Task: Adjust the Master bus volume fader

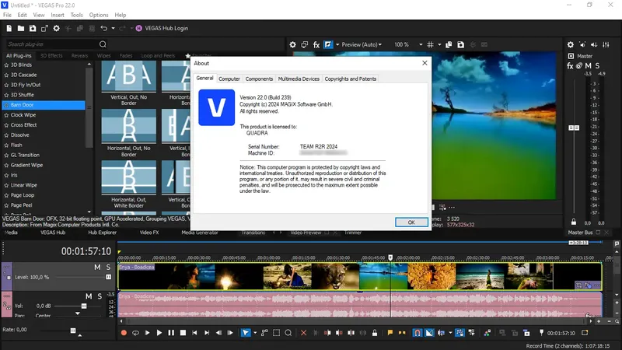Action: 574,128
